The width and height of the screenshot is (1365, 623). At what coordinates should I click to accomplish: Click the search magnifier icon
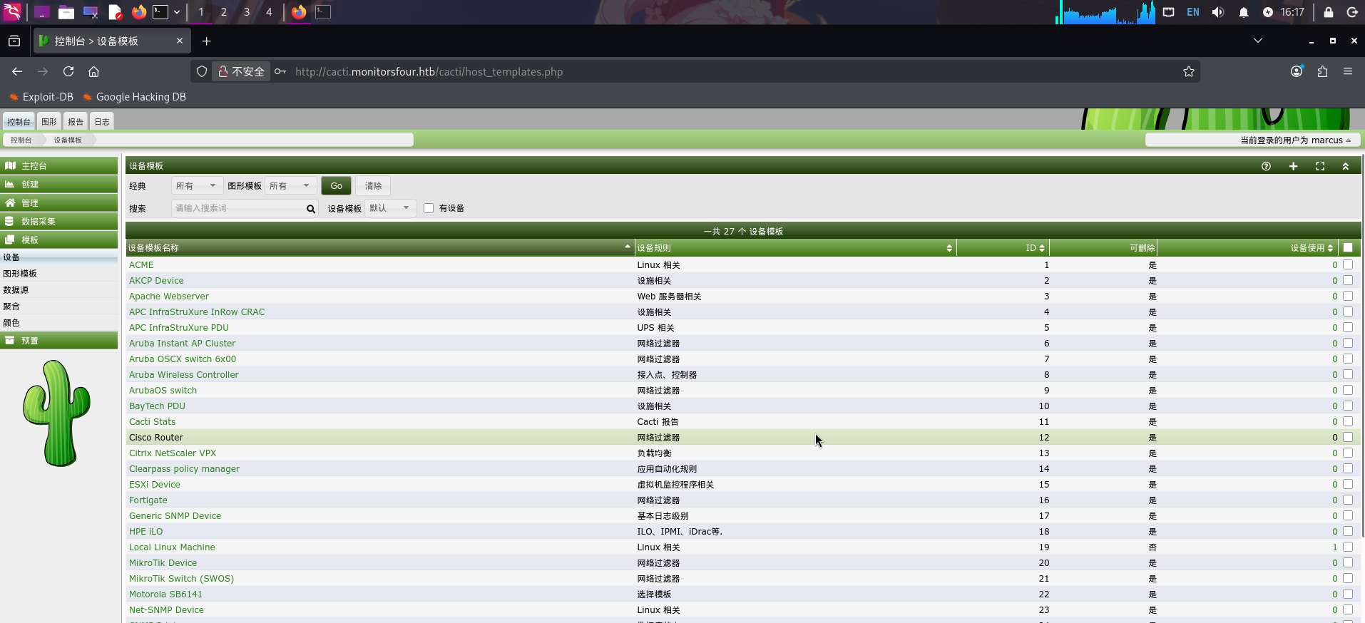pos(311,209)
